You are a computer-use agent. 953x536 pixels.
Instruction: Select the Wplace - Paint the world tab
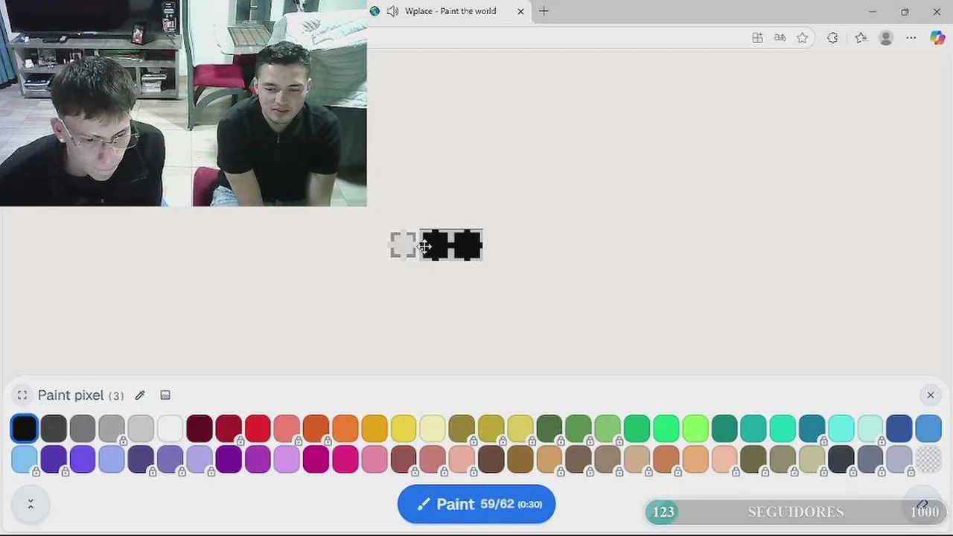click(x=449, y=11)
